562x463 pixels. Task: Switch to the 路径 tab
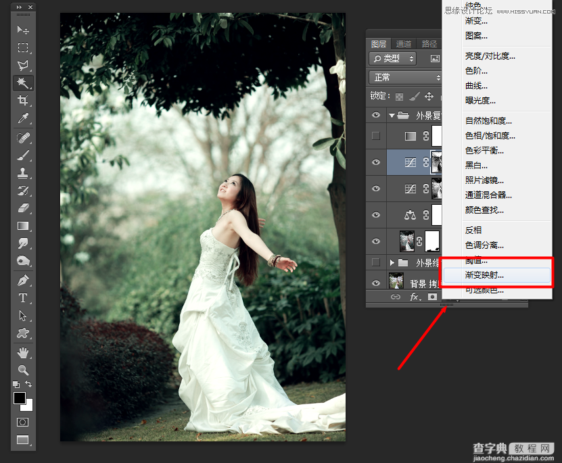click(429, 44)
